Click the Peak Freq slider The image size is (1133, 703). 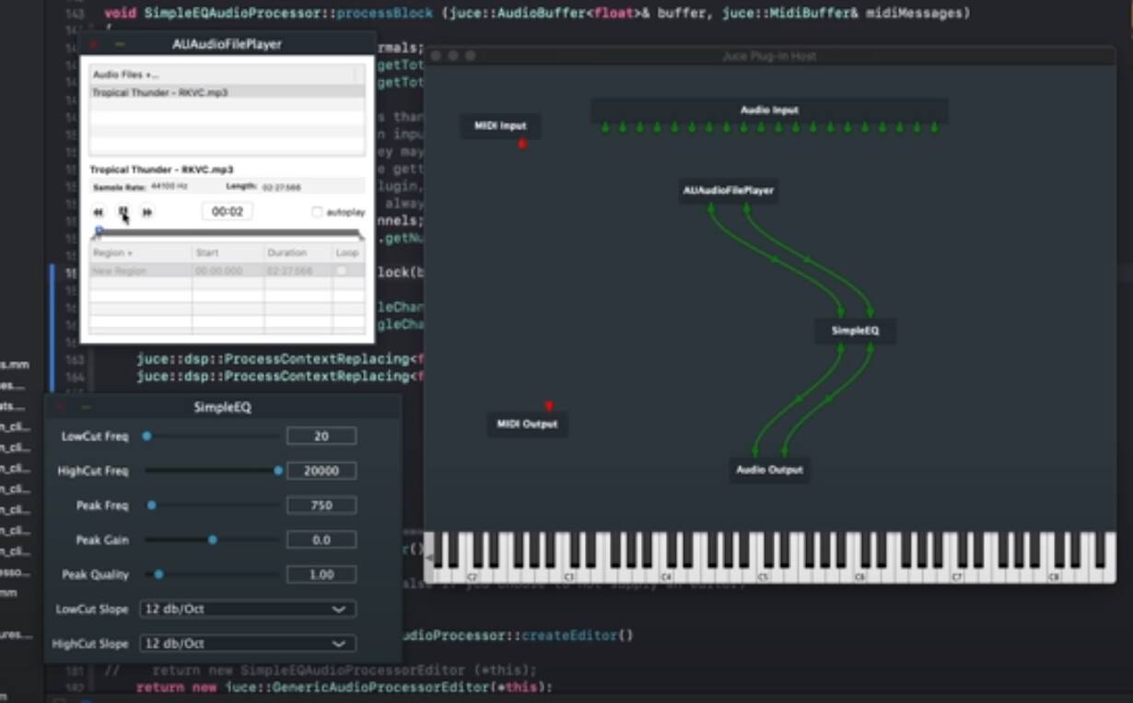click(x=212, y=505)
